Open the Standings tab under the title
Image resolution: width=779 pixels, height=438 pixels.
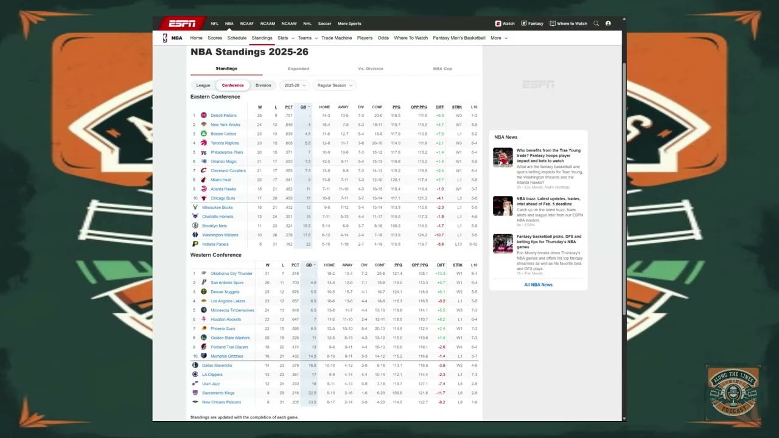click(x=226, y=69)
